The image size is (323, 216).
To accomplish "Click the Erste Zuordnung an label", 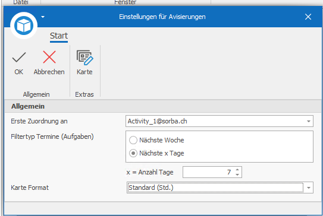I will click(39, 121).
